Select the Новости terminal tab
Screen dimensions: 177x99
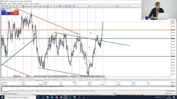(x=24, y=91)
